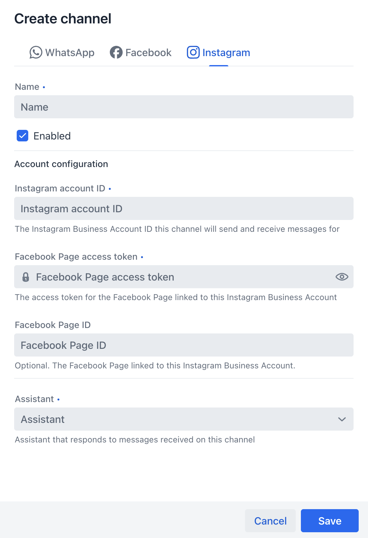Switch to the WhatsApp tab

point(62,53)
